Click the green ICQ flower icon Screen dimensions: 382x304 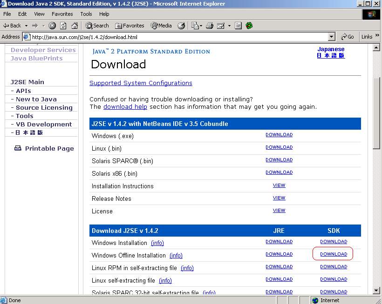tap(249, 26)
